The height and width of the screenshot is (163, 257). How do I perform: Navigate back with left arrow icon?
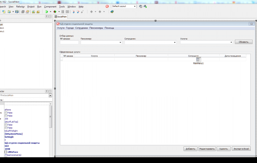tap(91, 12)
